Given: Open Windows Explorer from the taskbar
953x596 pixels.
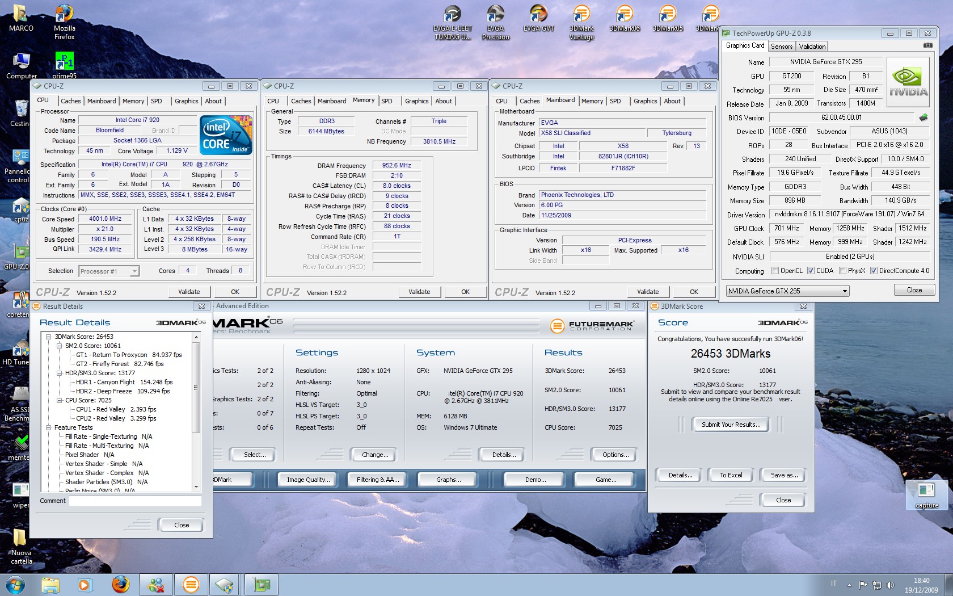Looking at the screenshot, I should pyautogui.click(x=50, y=584).
